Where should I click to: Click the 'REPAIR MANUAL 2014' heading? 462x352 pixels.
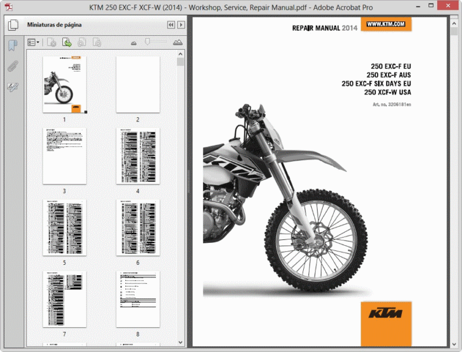325,28
